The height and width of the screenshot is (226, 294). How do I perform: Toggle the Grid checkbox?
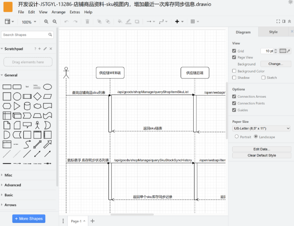pyautogui.click(x=234, y=51)
